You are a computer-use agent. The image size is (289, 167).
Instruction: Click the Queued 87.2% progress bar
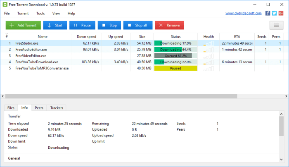point(175,56)
